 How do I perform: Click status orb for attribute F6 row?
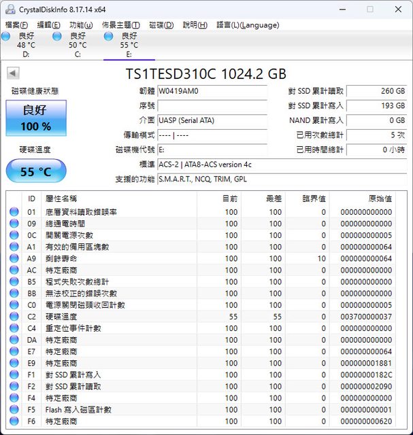(14, 421)
